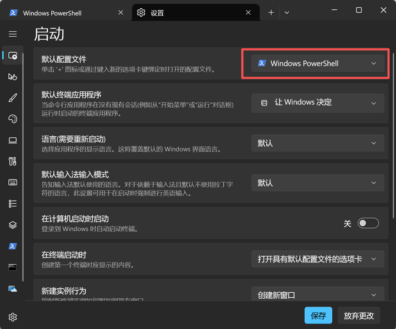Open the Interaction settings sidebar icon
The height and width of the screenshot is (329, 396).
pyautogui.click(x=13, y=77)
